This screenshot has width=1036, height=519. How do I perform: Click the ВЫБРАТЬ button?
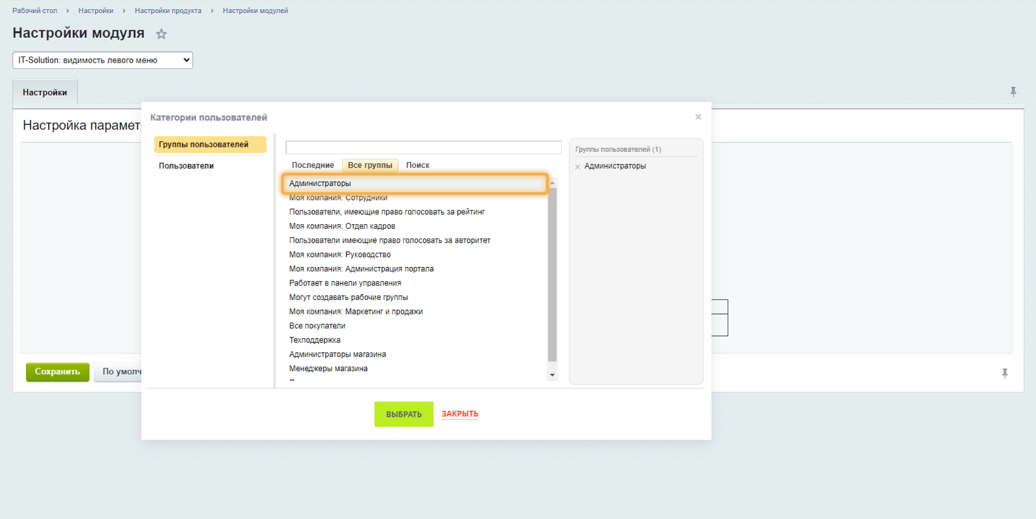click(404, 414)
